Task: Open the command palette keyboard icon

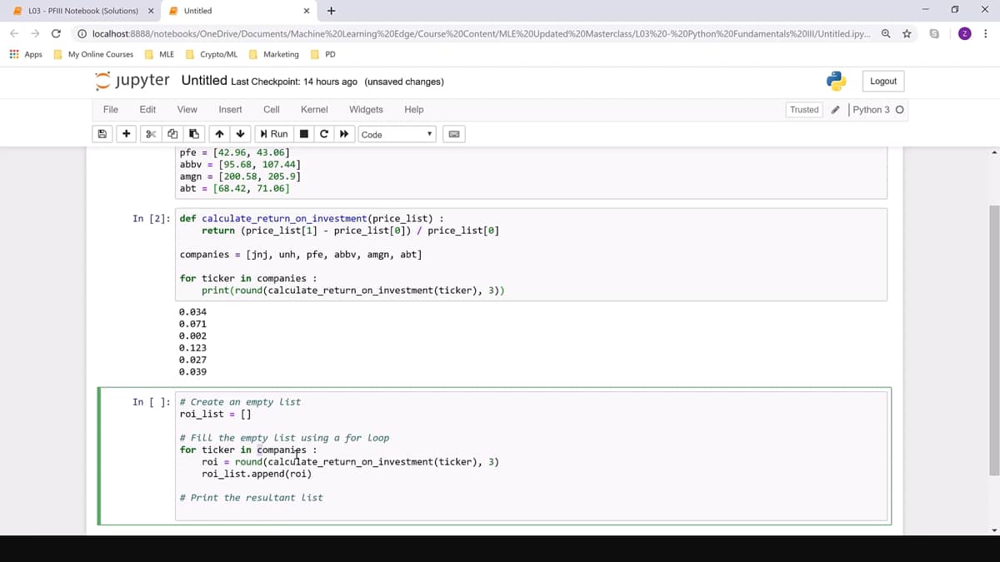Action: coord(455,134)
